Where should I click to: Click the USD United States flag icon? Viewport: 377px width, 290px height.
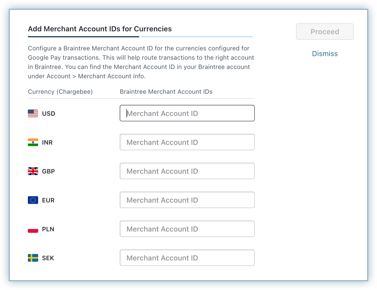coord(33,113)
